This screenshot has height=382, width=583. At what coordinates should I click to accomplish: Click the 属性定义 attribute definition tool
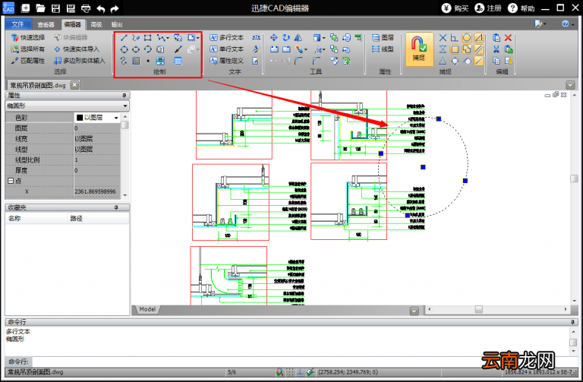click(227, 61)
